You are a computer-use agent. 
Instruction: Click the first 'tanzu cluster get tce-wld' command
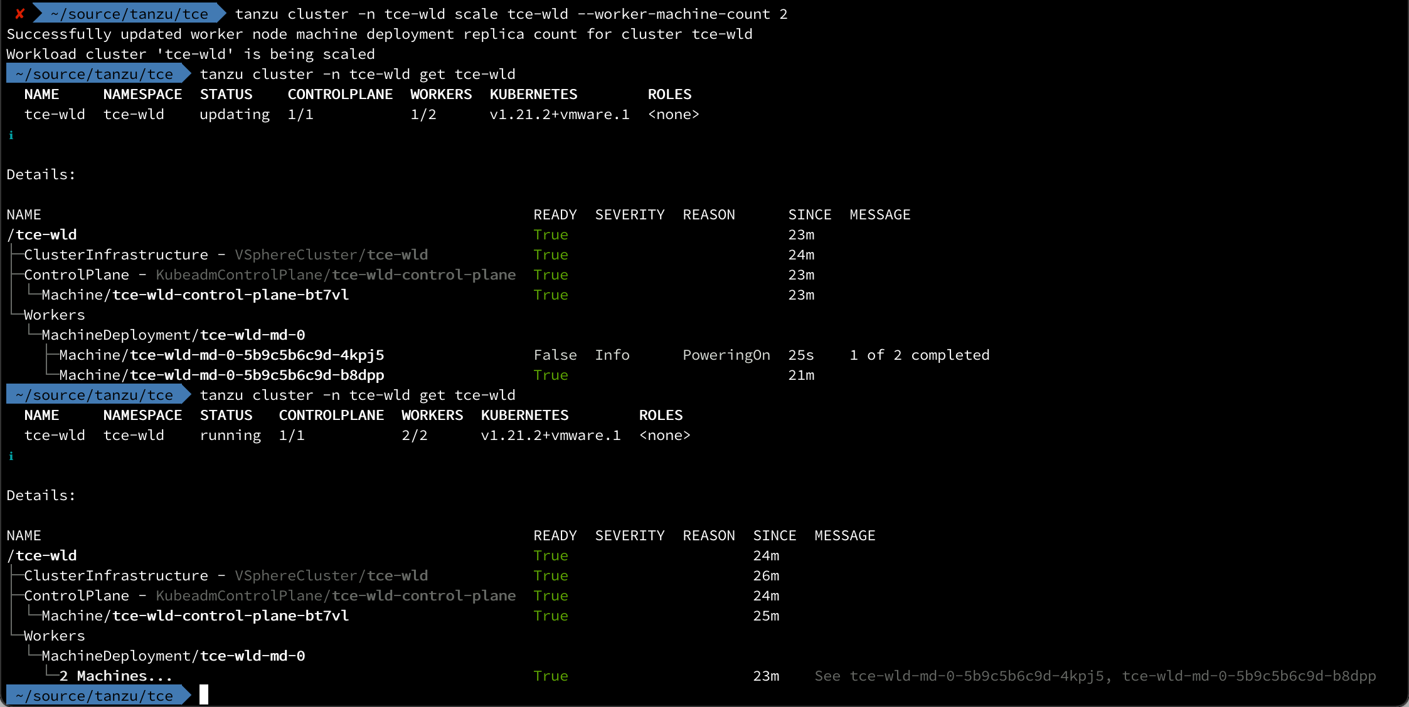point(358,75)
